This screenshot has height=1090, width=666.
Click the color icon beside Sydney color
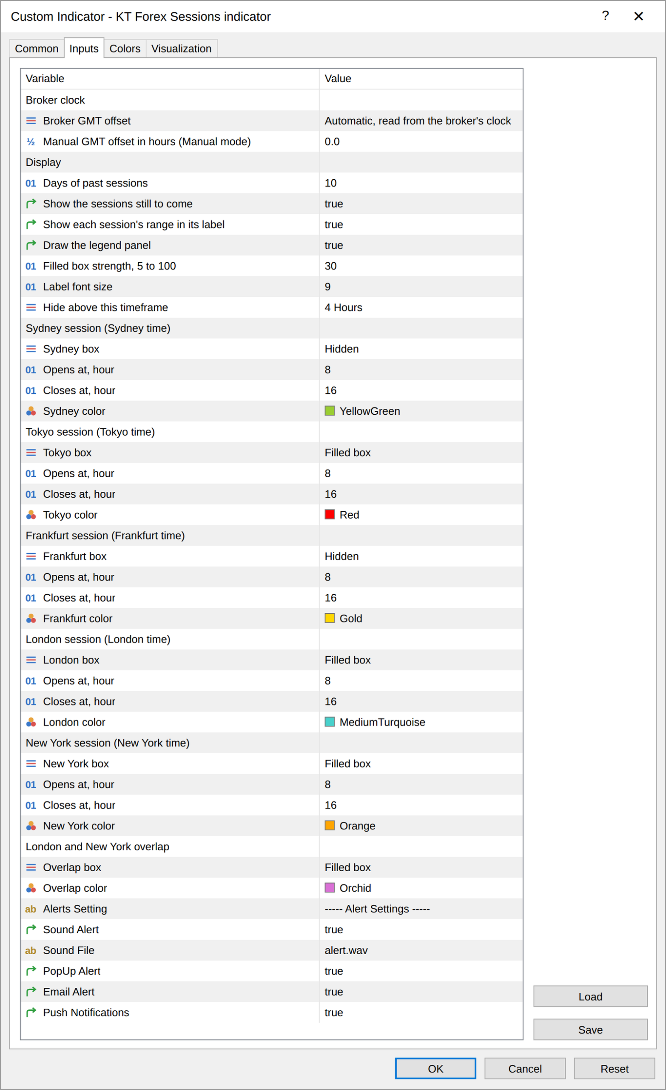[x=31, y=411]
